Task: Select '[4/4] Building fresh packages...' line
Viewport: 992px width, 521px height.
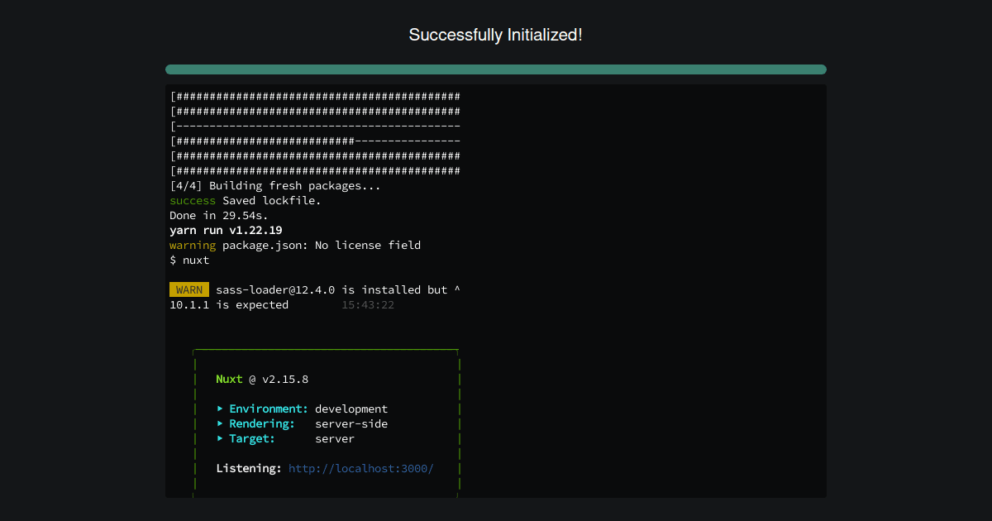Action: 275,185
